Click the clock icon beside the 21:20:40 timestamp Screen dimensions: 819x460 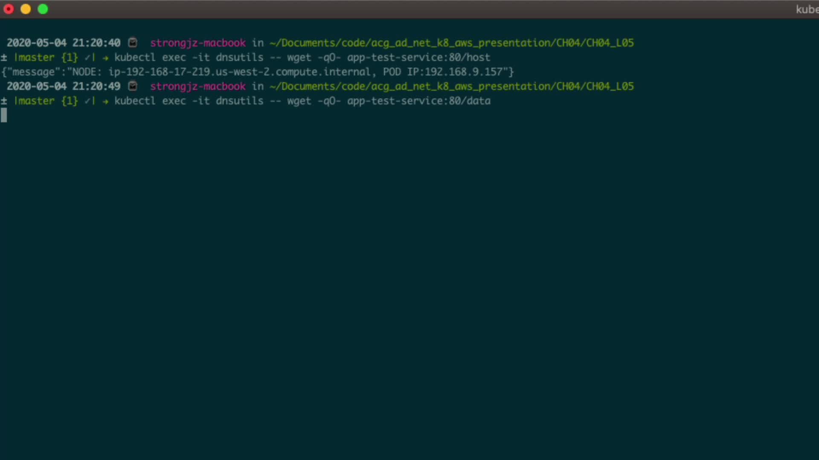133,43
